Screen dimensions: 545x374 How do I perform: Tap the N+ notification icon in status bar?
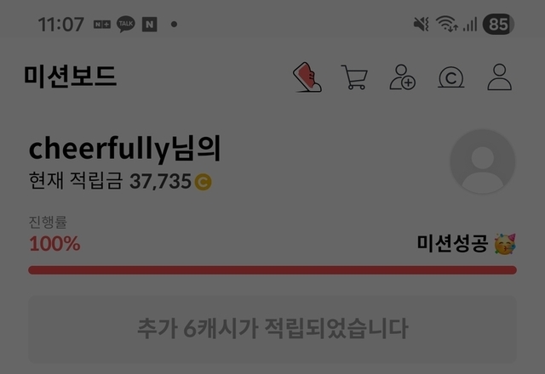(x=102, y=25)
